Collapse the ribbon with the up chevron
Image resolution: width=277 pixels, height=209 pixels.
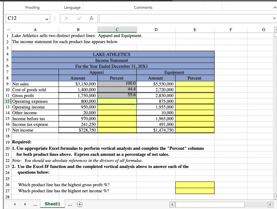[275, 8]
